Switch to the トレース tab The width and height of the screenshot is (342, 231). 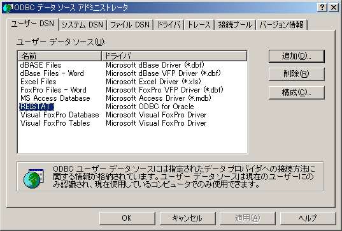[x=199, y=25]
